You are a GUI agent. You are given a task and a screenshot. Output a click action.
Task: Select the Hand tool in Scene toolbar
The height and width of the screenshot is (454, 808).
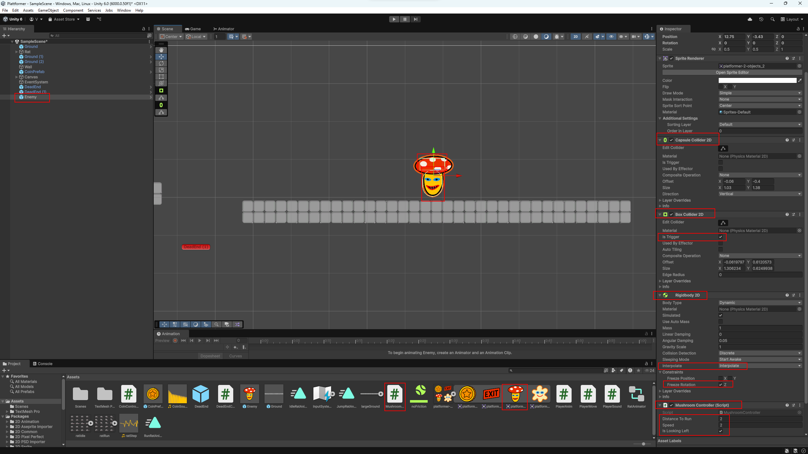pos(161,50)
